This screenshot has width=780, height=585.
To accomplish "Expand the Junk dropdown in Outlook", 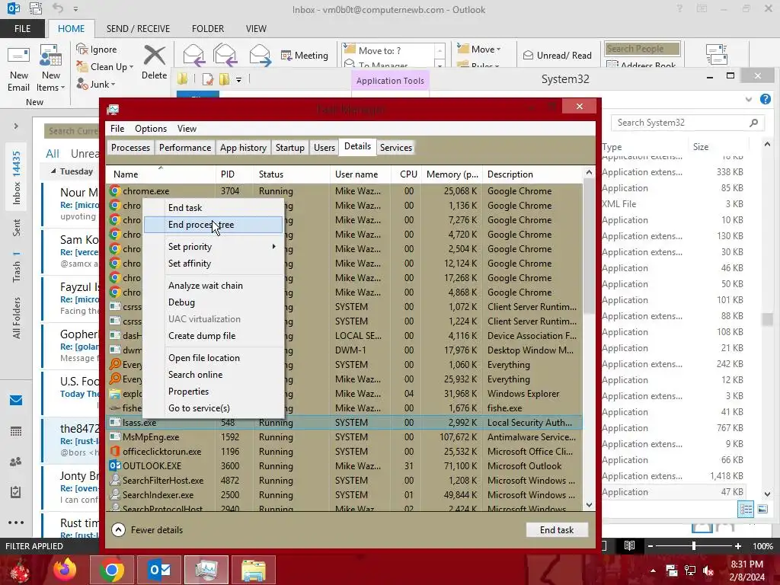I will click(113, 85).
